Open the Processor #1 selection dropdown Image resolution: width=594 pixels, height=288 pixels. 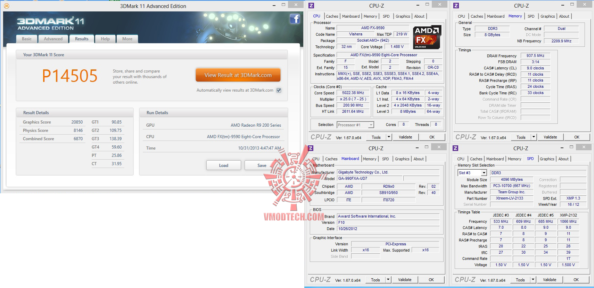tap(355, 125)
